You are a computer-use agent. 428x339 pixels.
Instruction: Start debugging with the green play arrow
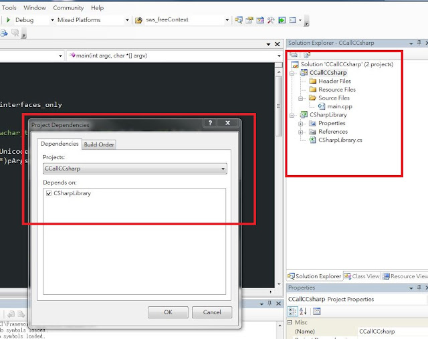pyautogui.click(x=8, y=20)
